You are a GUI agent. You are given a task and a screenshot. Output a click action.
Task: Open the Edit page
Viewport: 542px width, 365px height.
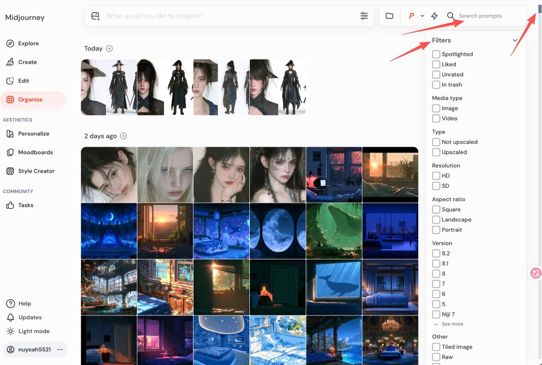click(18, 81)
